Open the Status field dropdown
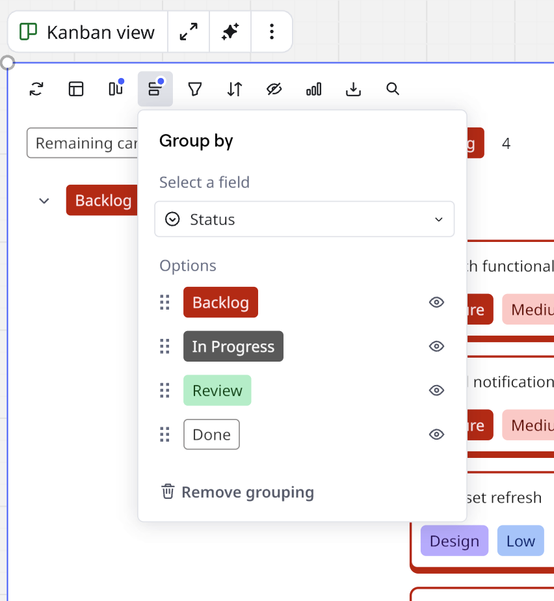The height and width of the screenshot is (601, 554). (304, 220)
